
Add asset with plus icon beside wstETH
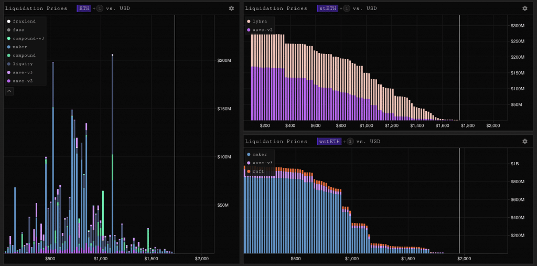click(x=345, y=141)
